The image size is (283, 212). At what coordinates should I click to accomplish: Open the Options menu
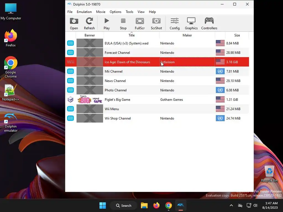click(116, 12)
